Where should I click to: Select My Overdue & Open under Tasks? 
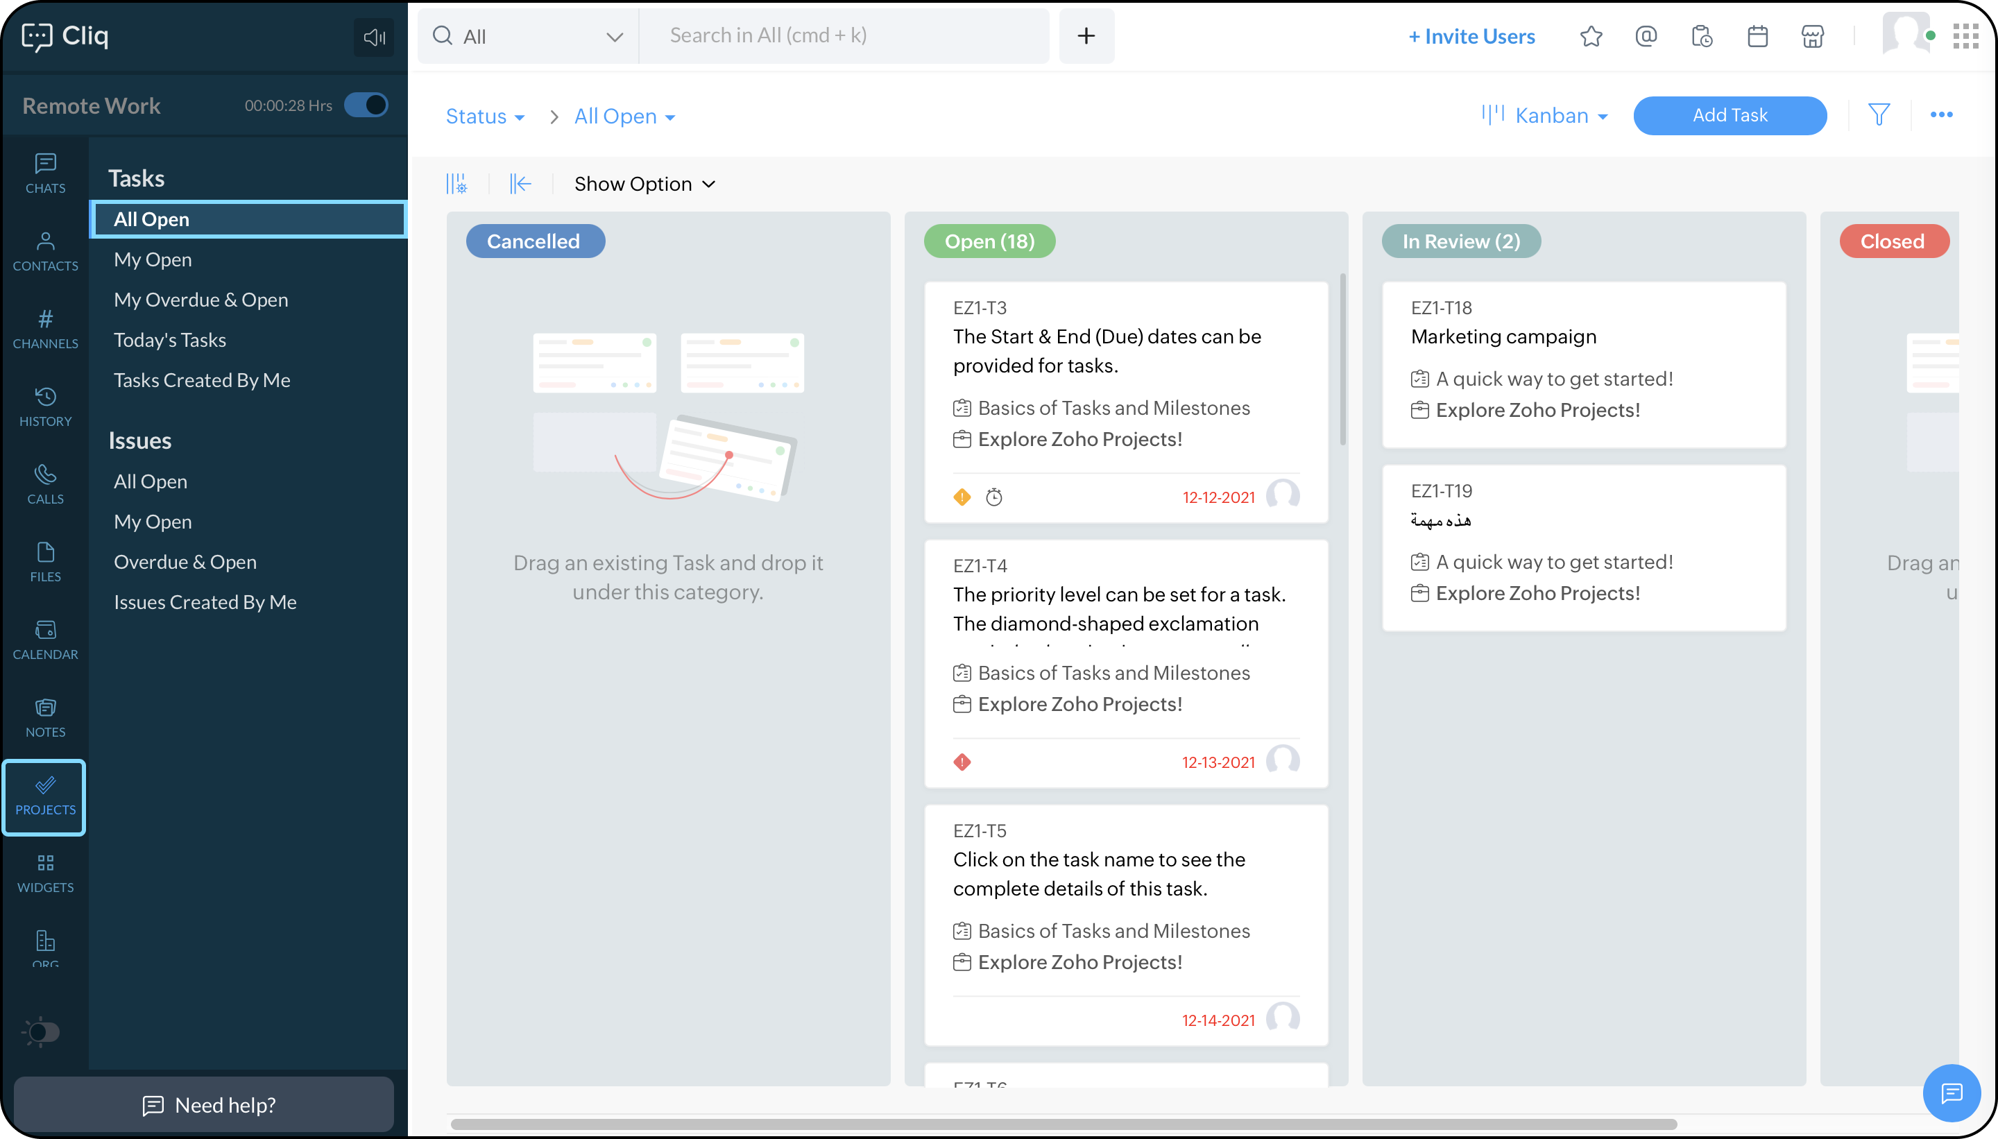click(x=200, y=300)
